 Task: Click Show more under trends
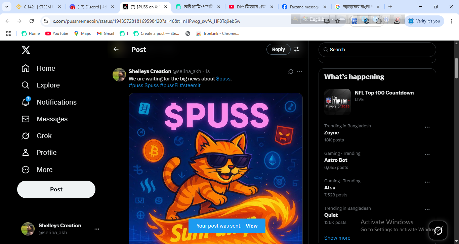point(337,238)
